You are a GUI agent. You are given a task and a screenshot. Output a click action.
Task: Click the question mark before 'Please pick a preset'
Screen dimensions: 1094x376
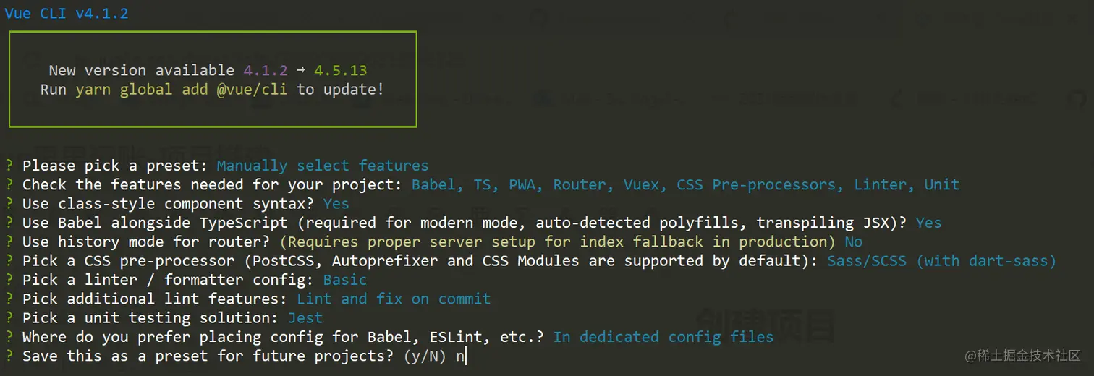tap(9, 166)
